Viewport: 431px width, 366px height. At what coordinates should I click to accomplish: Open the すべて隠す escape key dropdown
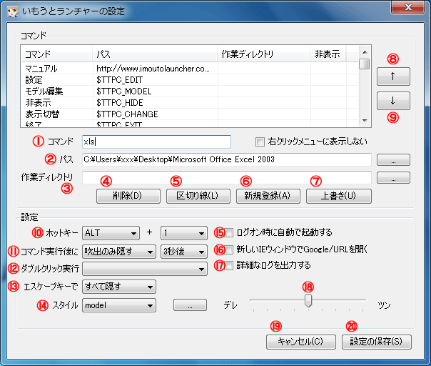119,287
